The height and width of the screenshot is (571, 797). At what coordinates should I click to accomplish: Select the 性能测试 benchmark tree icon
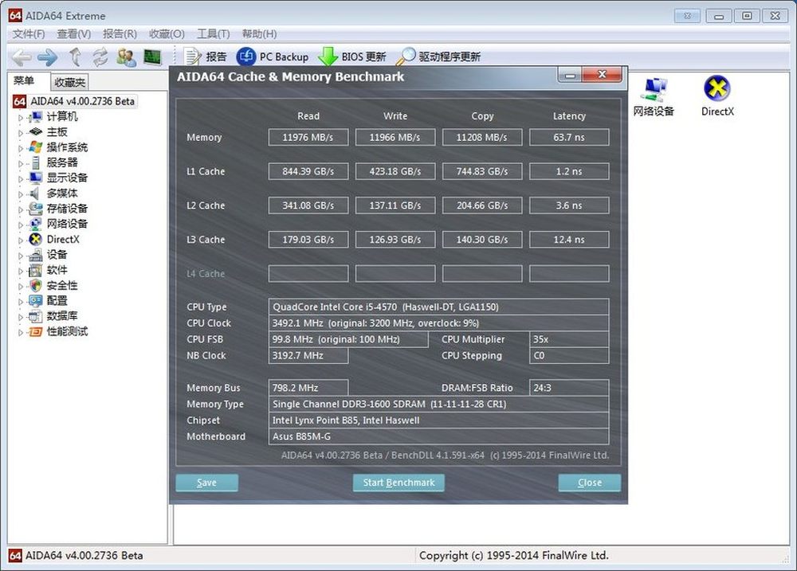pyautogui.click(x=36, y=332)
